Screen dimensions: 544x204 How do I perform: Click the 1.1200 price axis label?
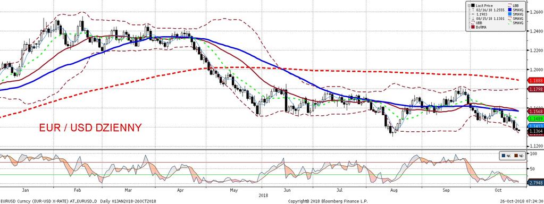(x=537, y=146)
